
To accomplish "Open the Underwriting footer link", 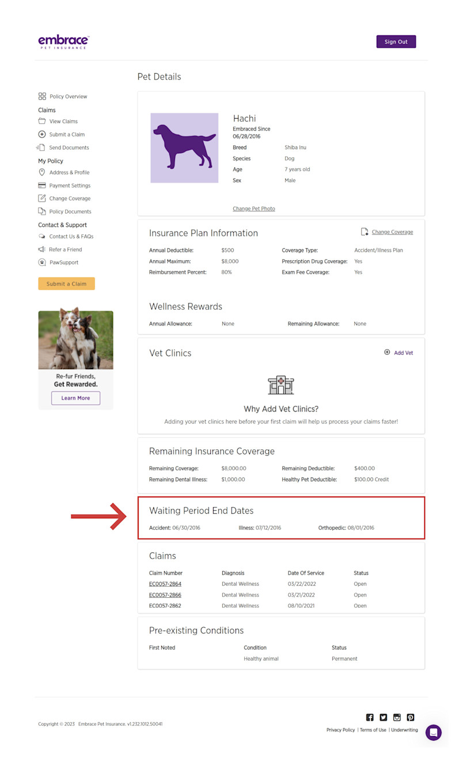I will (x=405, y=730).
